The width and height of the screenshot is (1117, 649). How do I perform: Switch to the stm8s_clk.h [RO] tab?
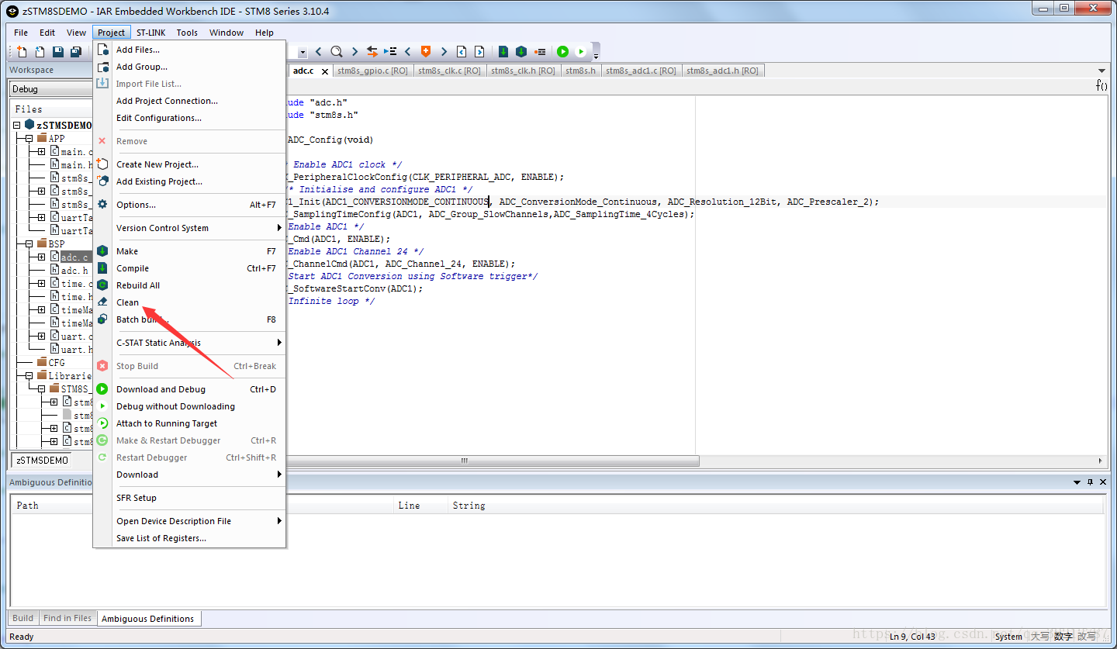pyautogui.click(x=523, y=71)
